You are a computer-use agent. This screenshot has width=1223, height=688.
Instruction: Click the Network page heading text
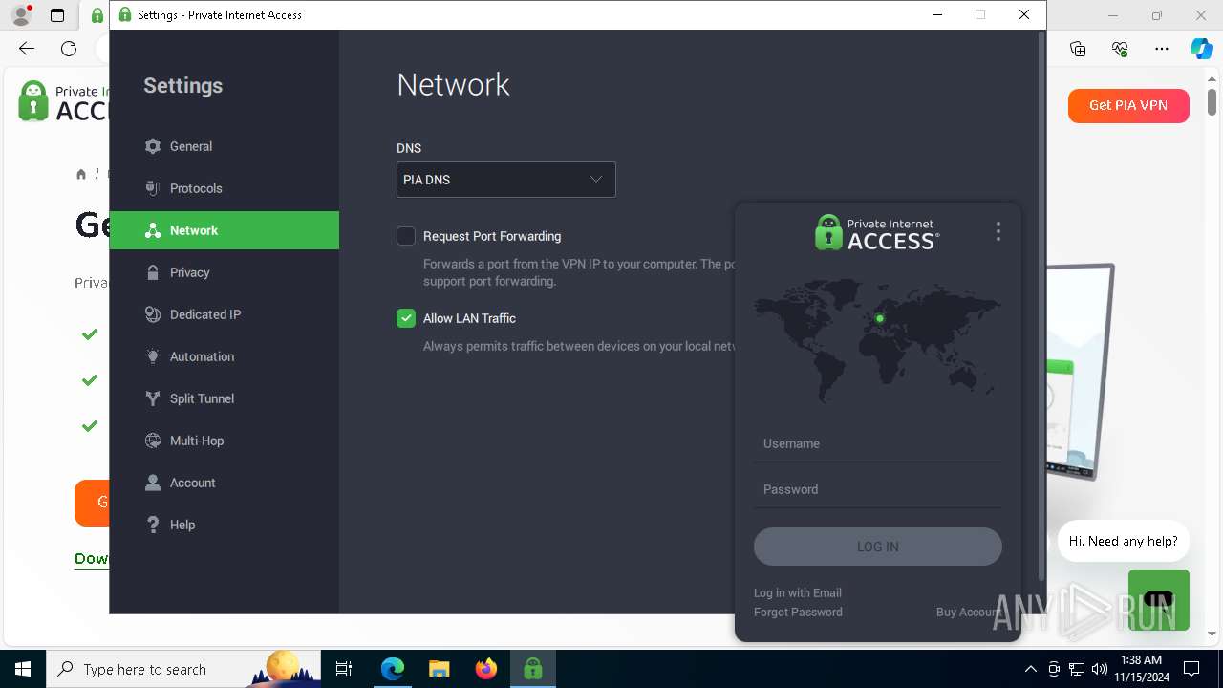[453, 84]
